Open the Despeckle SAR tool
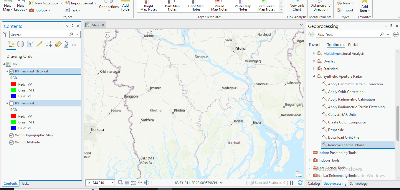The height and width of the screenshot is (190, 400). pyautogui.click(x=336, y=130)
